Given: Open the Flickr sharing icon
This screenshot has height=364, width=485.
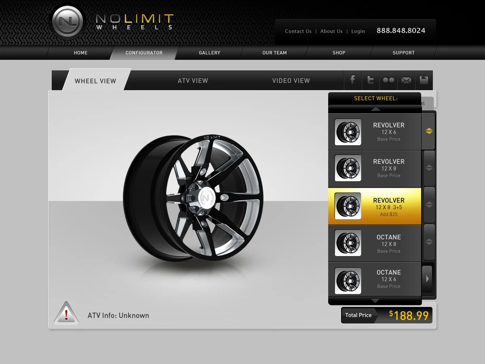Looking at the screenshot, I should tap(388, 80).
